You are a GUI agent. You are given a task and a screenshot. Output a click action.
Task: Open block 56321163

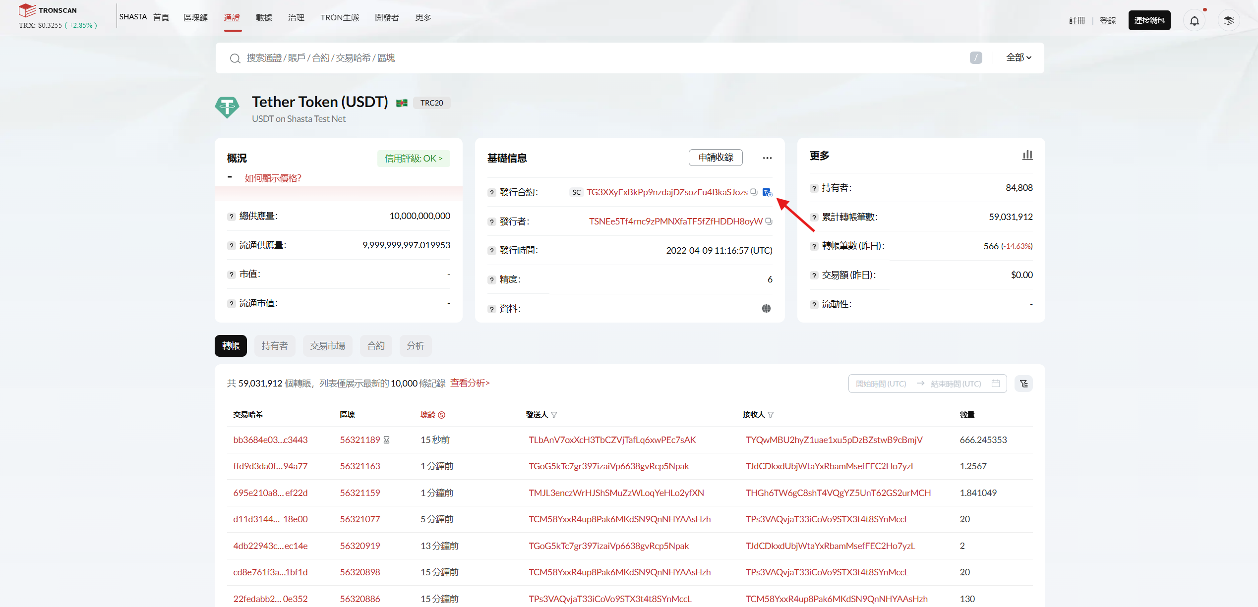pos(360,466)
